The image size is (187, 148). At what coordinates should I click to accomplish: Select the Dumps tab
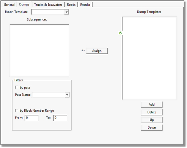[24, 5]
